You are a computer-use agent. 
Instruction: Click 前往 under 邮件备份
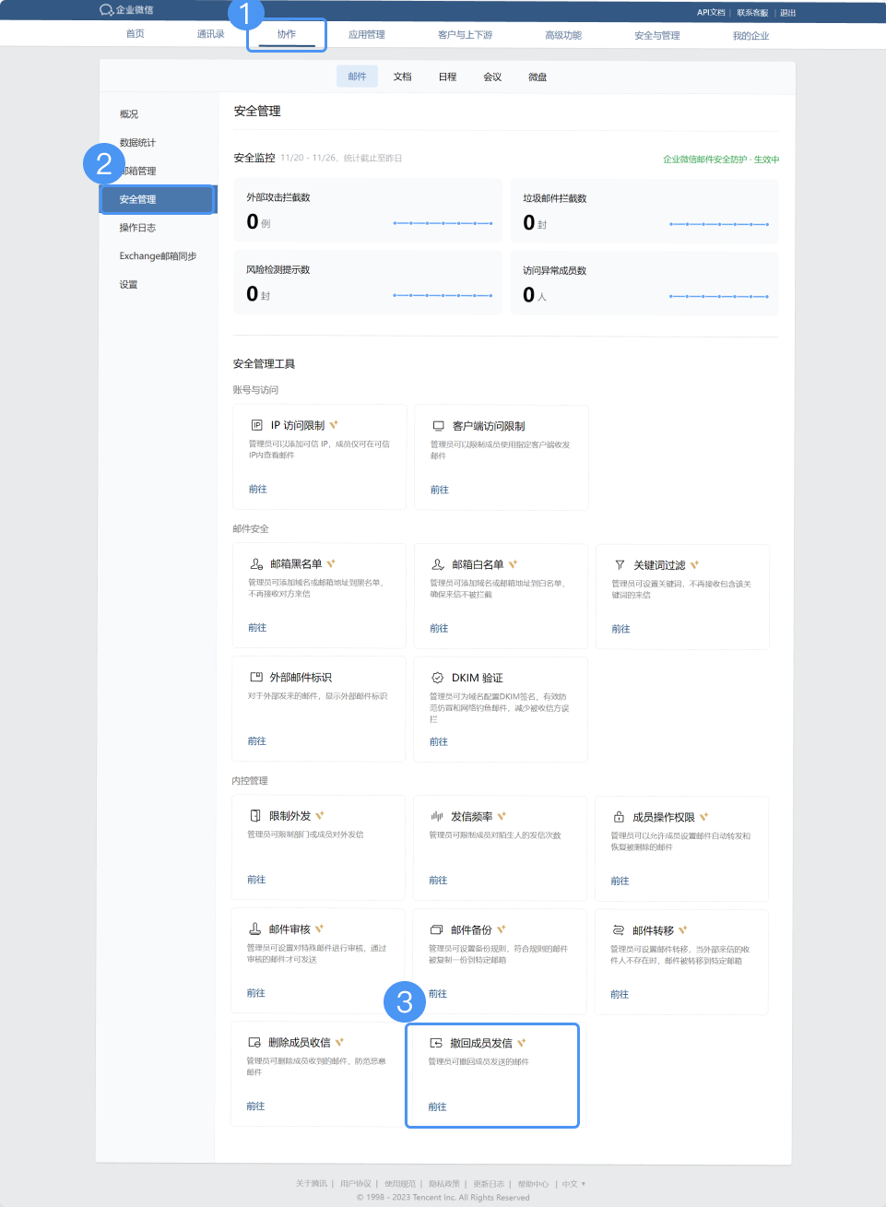coord(437,993)
